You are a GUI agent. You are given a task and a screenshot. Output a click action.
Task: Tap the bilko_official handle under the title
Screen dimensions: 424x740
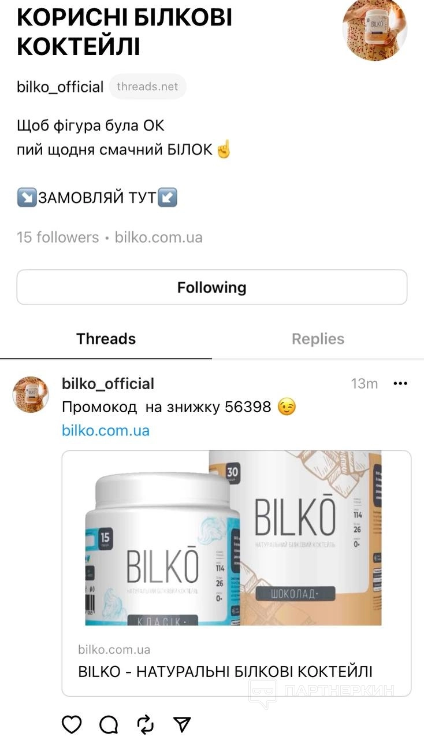[60, 87]
